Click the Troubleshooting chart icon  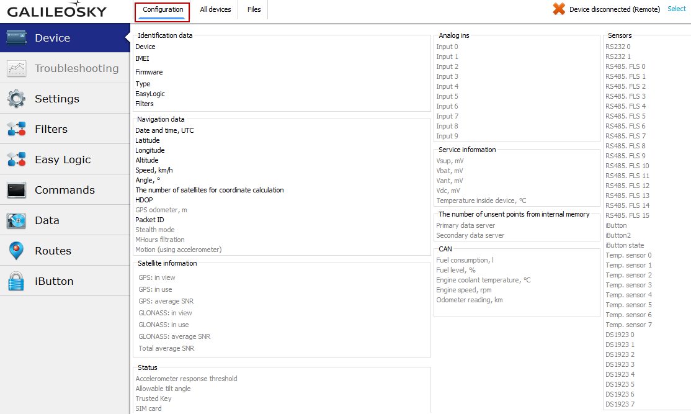(x=17, y=68)
